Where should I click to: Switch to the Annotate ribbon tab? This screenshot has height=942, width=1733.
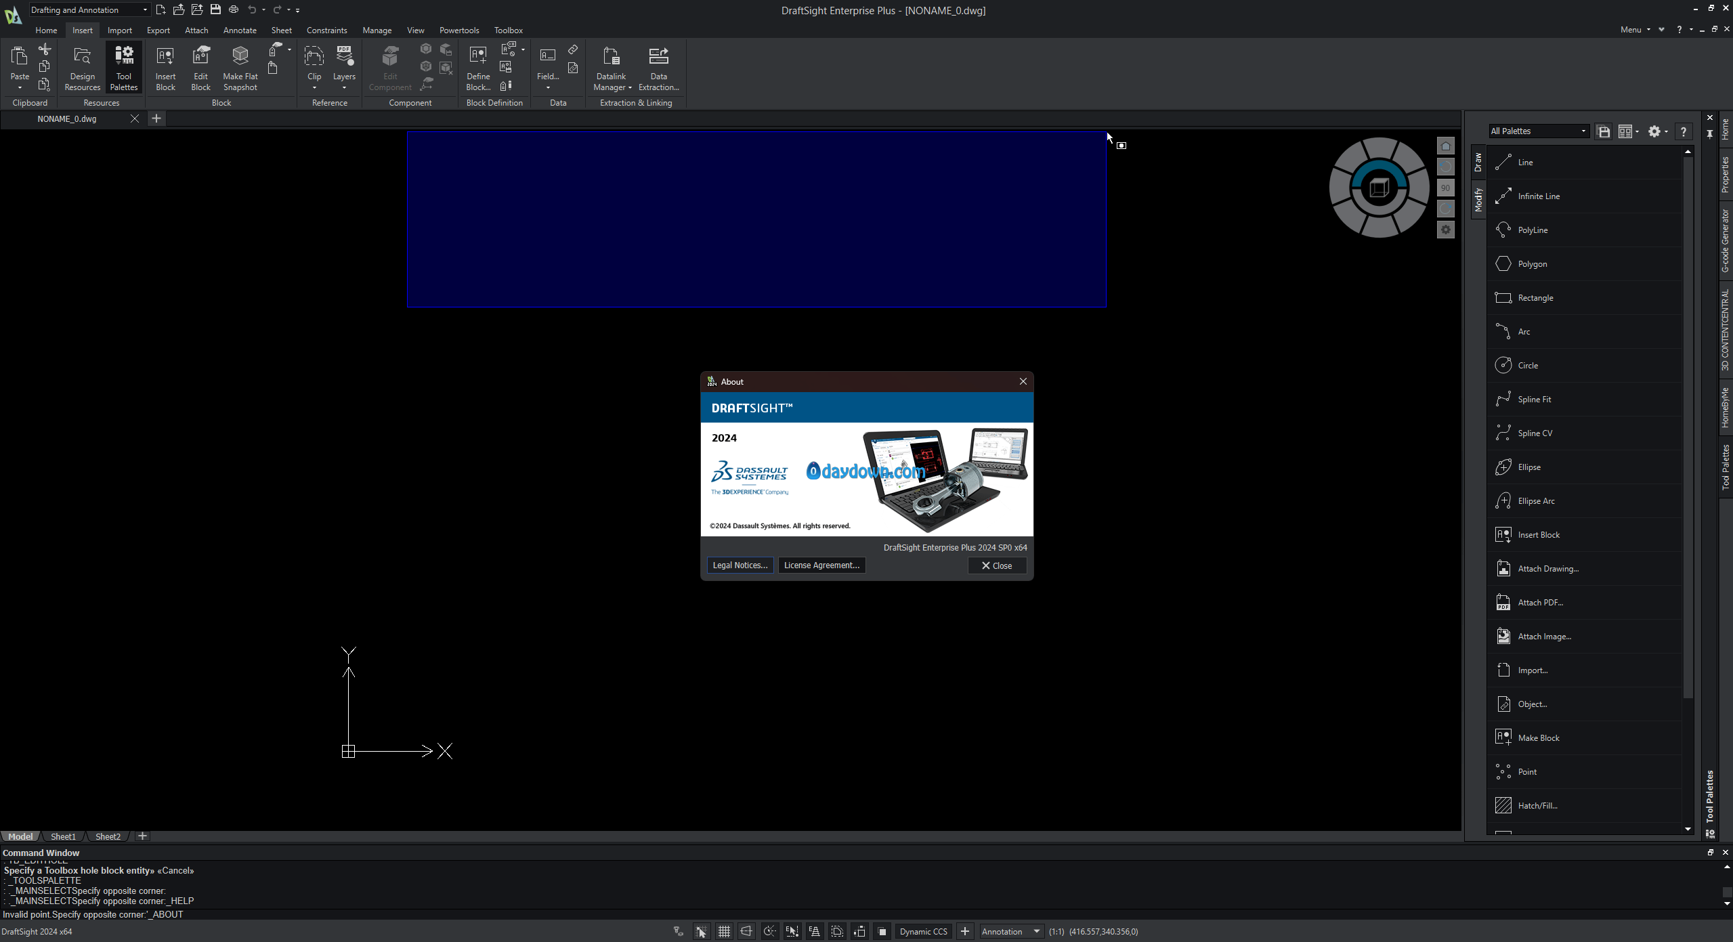240,30
